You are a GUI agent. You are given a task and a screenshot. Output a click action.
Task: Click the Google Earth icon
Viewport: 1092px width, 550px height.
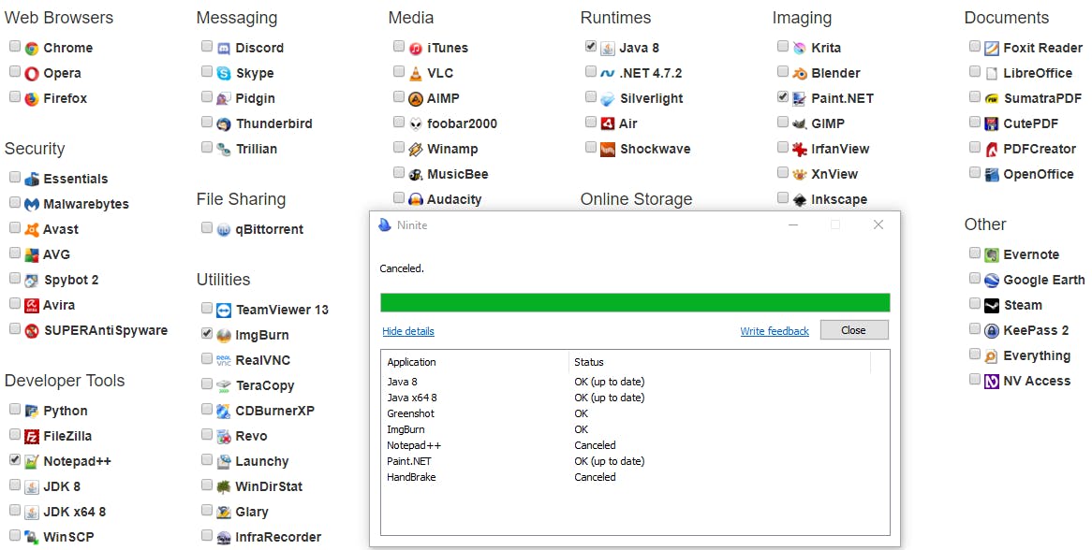pyautogui.click(x=992, y=281)
